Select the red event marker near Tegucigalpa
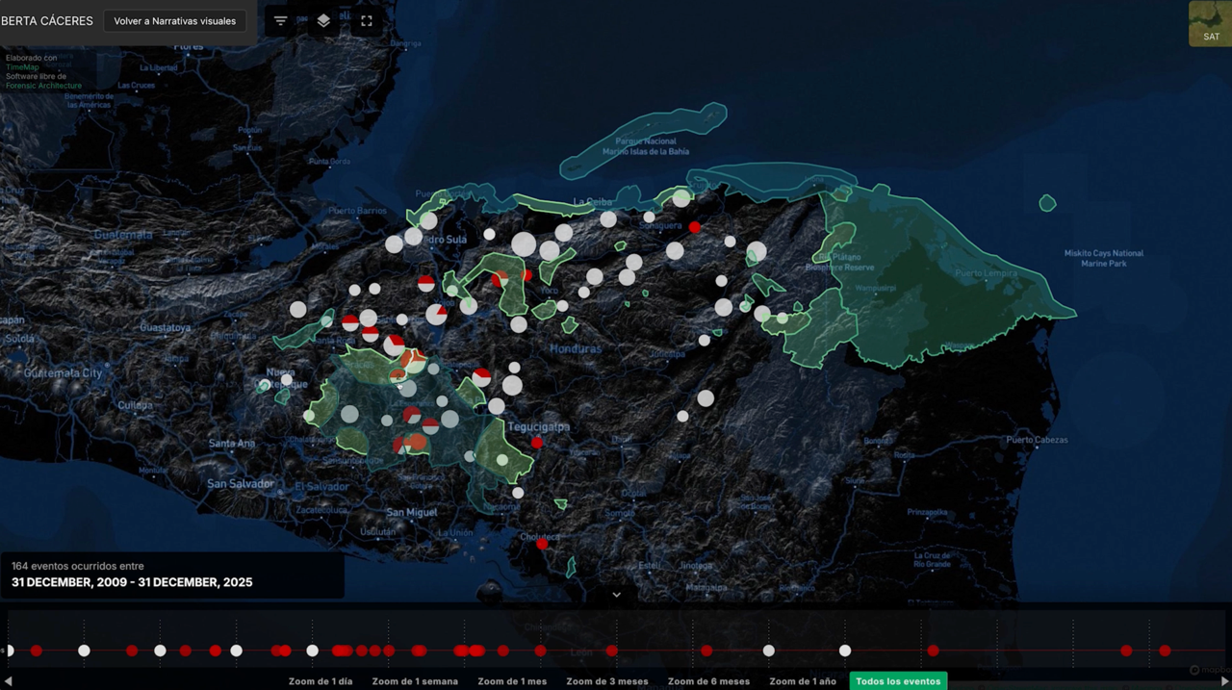 point(537,443)
